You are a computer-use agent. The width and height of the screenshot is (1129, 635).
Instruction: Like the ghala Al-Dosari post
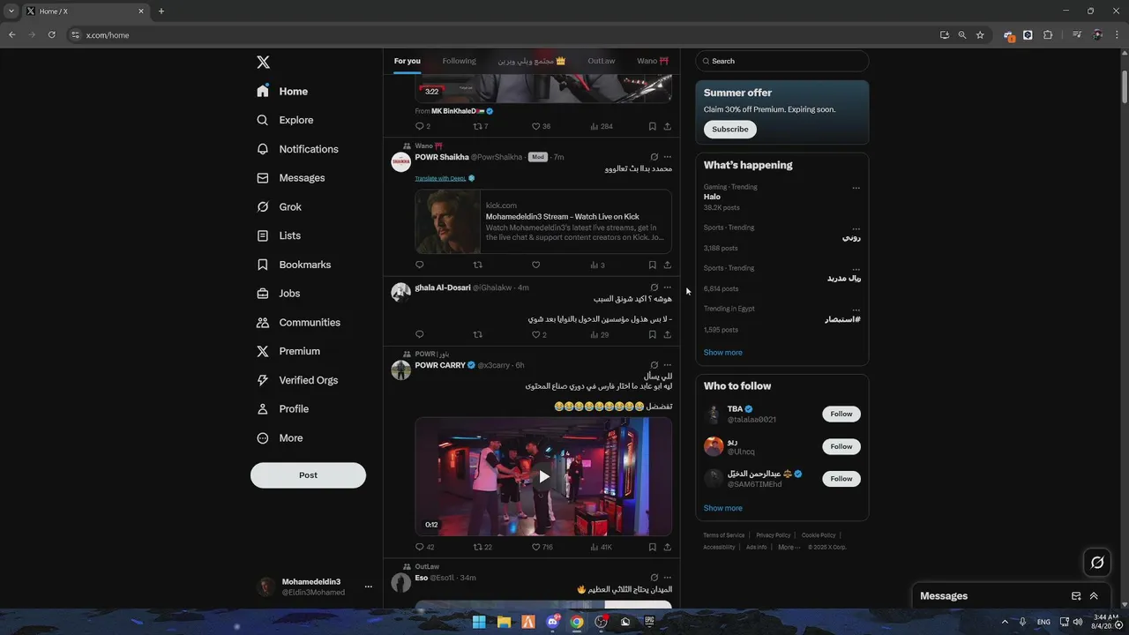(x=535, y=334)
